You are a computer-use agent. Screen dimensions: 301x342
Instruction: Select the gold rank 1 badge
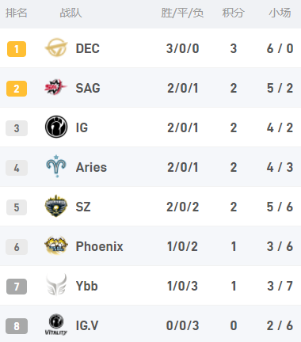click(x=17, y=49)
